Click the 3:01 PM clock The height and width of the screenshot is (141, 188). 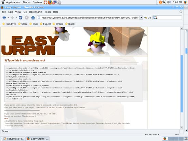point(177,2)
